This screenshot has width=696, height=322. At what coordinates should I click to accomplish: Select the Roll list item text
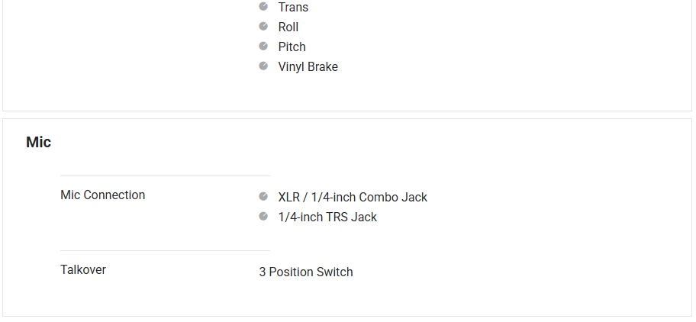click(x=288, y=27)
